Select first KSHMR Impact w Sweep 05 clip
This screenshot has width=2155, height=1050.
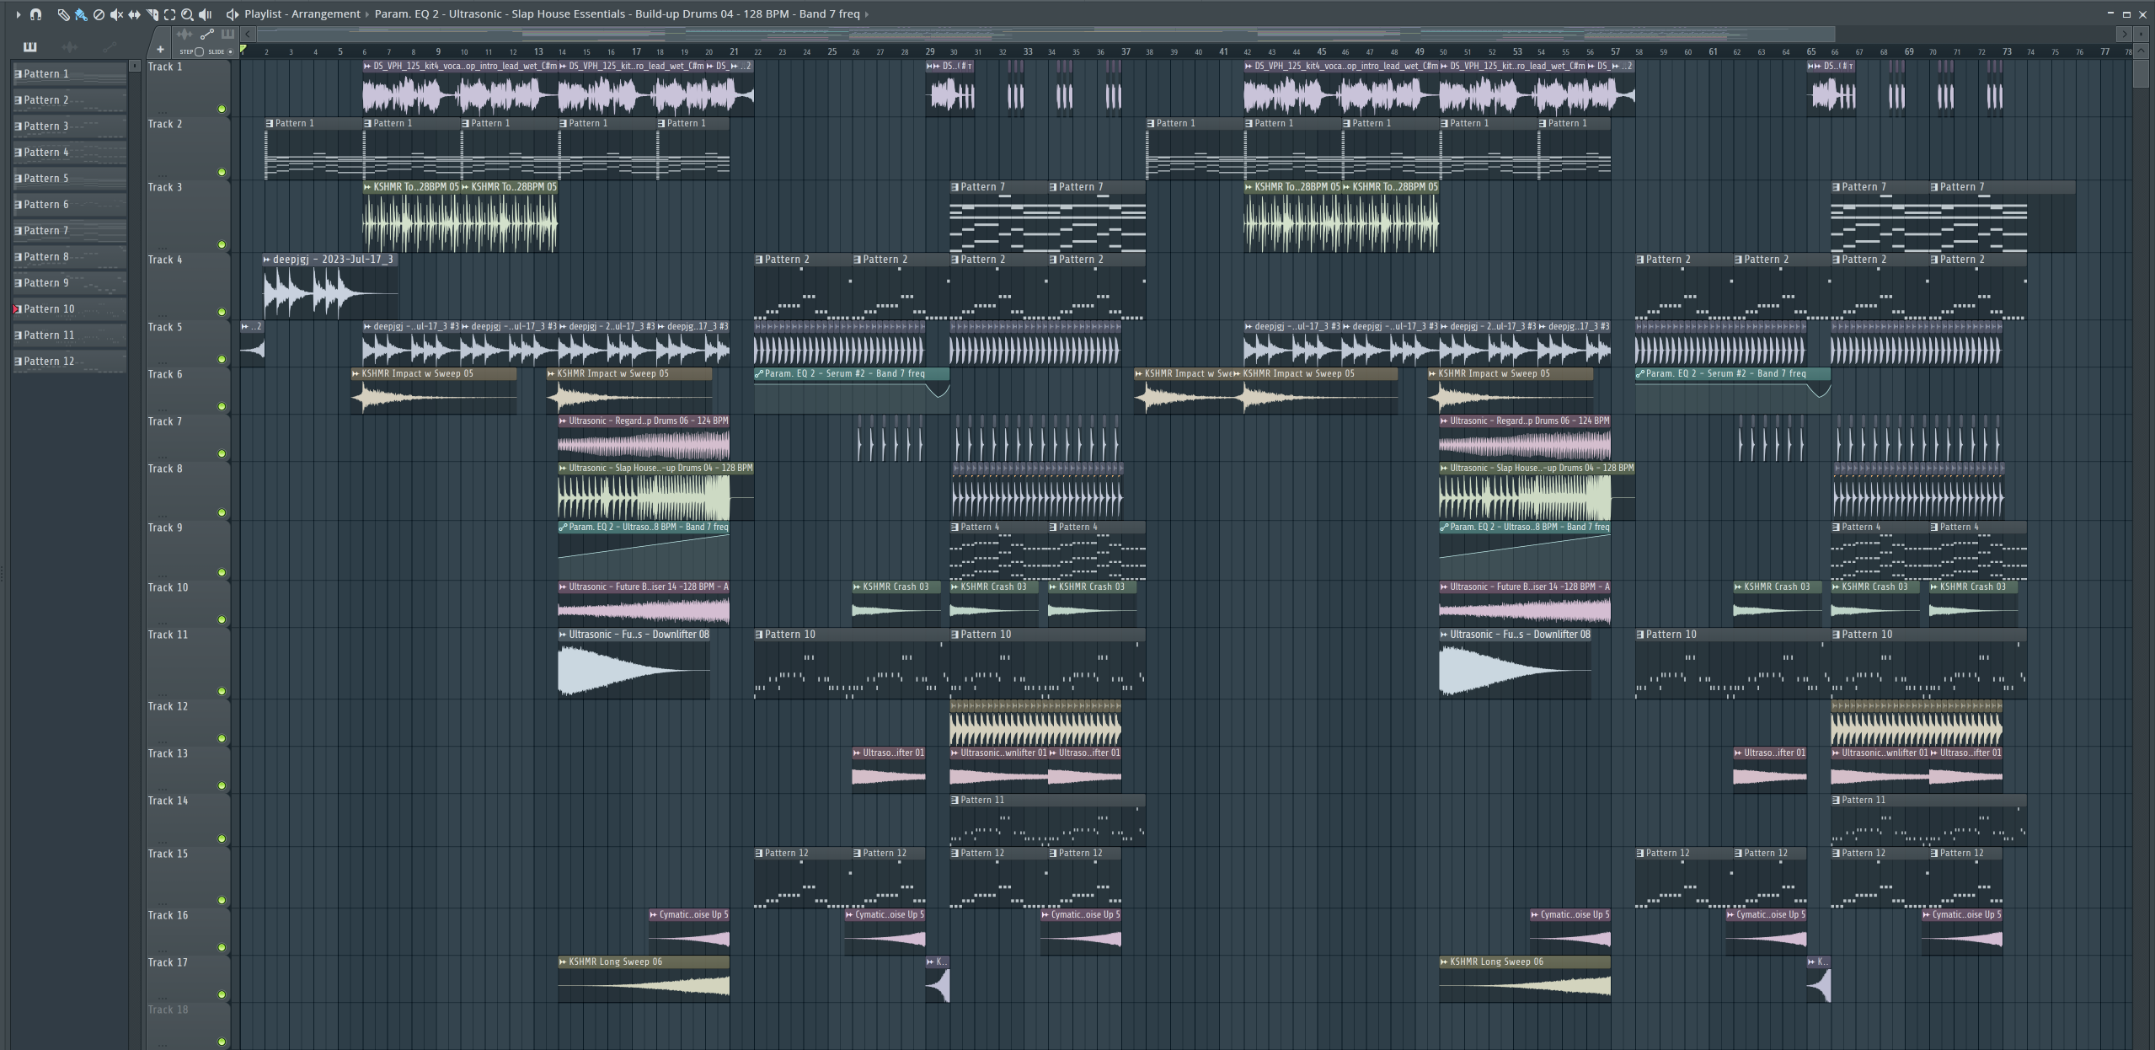(434, 391)
